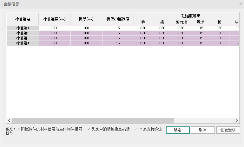The width and height of the screenshot is (244, 147).
Task: Click 隔墙 C15 cell in 标准层3 row
Action: click(200, 38)
